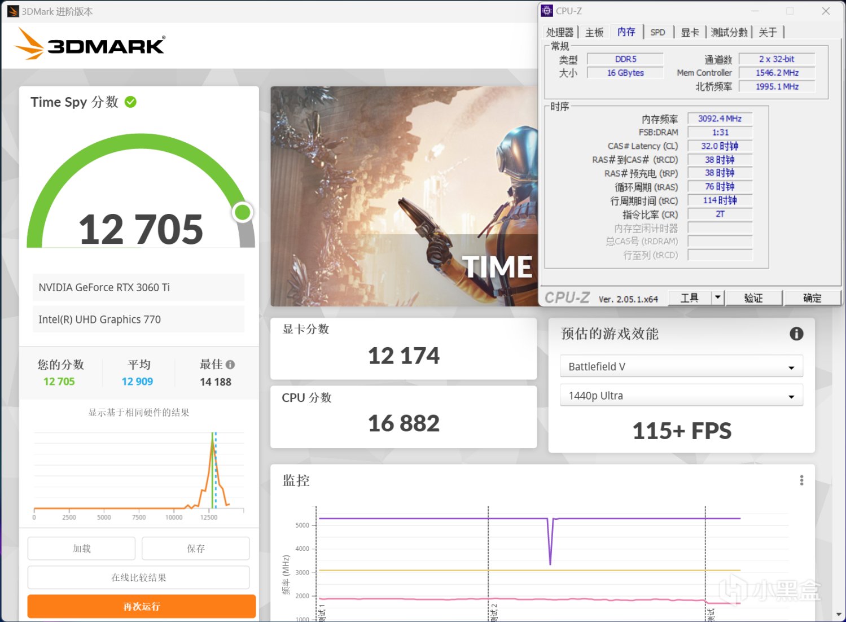The height and width of the screenshot is (622, 846).
Task: Switch to the 测試分數 tab in CPU-Z
Action: tap(729, 32)
